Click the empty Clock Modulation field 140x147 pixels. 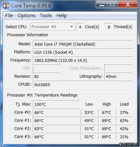click(119, 68)
